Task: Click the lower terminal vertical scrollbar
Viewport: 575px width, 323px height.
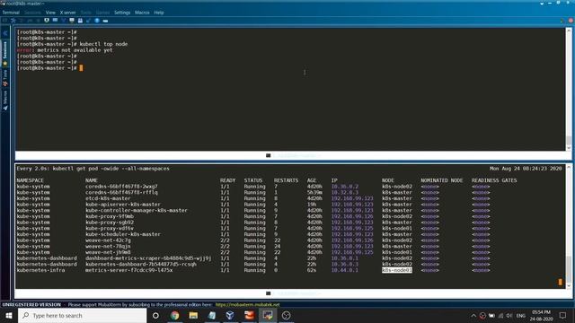Action: tap(569, 226)
